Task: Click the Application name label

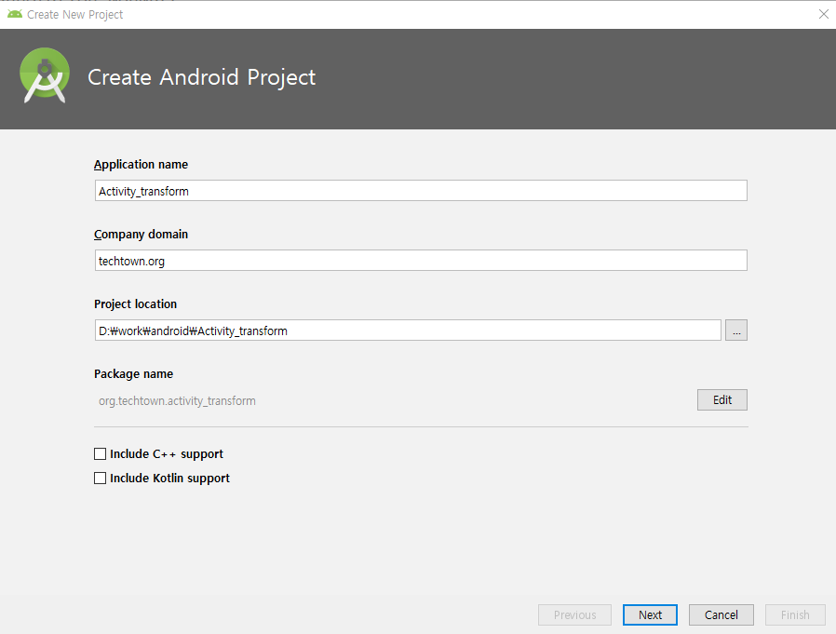Action: [x=141, y=164]
